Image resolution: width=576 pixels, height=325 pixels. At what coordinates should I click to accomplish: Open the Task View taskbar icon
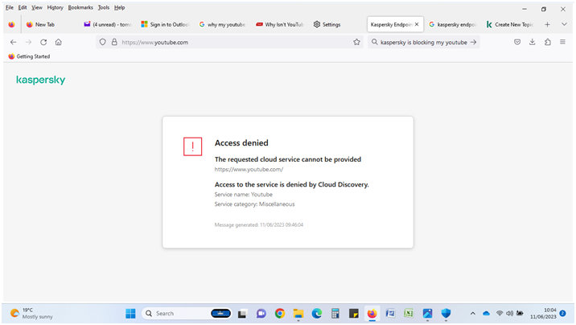click(x=242, y=313)
